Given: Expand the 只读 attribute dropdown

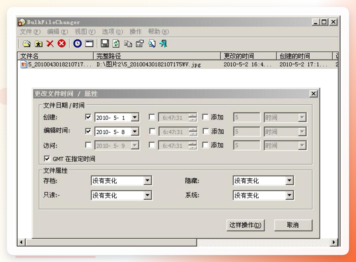Looking at the screenshot, I should 148,195.
